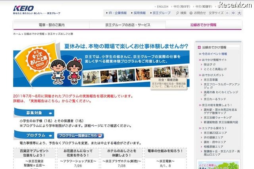Click the 検索 search magnifier icon
Screen dimensions: 254x169
[177, 13]
